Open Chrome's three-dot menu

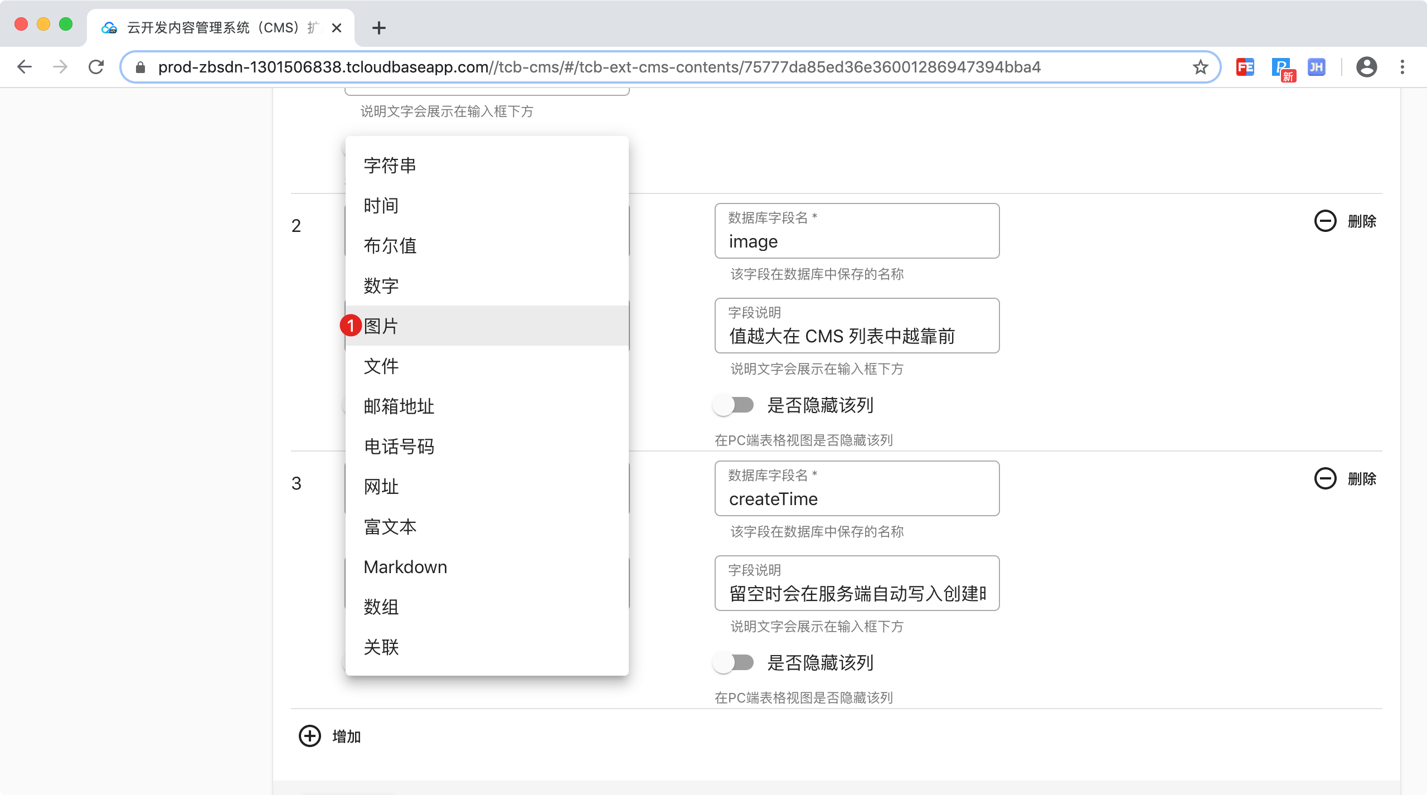tap(1402, 67)
